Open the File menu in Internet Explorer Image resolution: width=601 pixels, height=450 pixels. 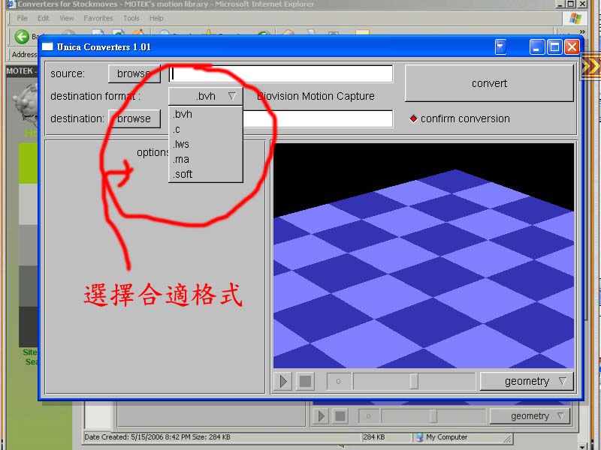click(23, 18)
